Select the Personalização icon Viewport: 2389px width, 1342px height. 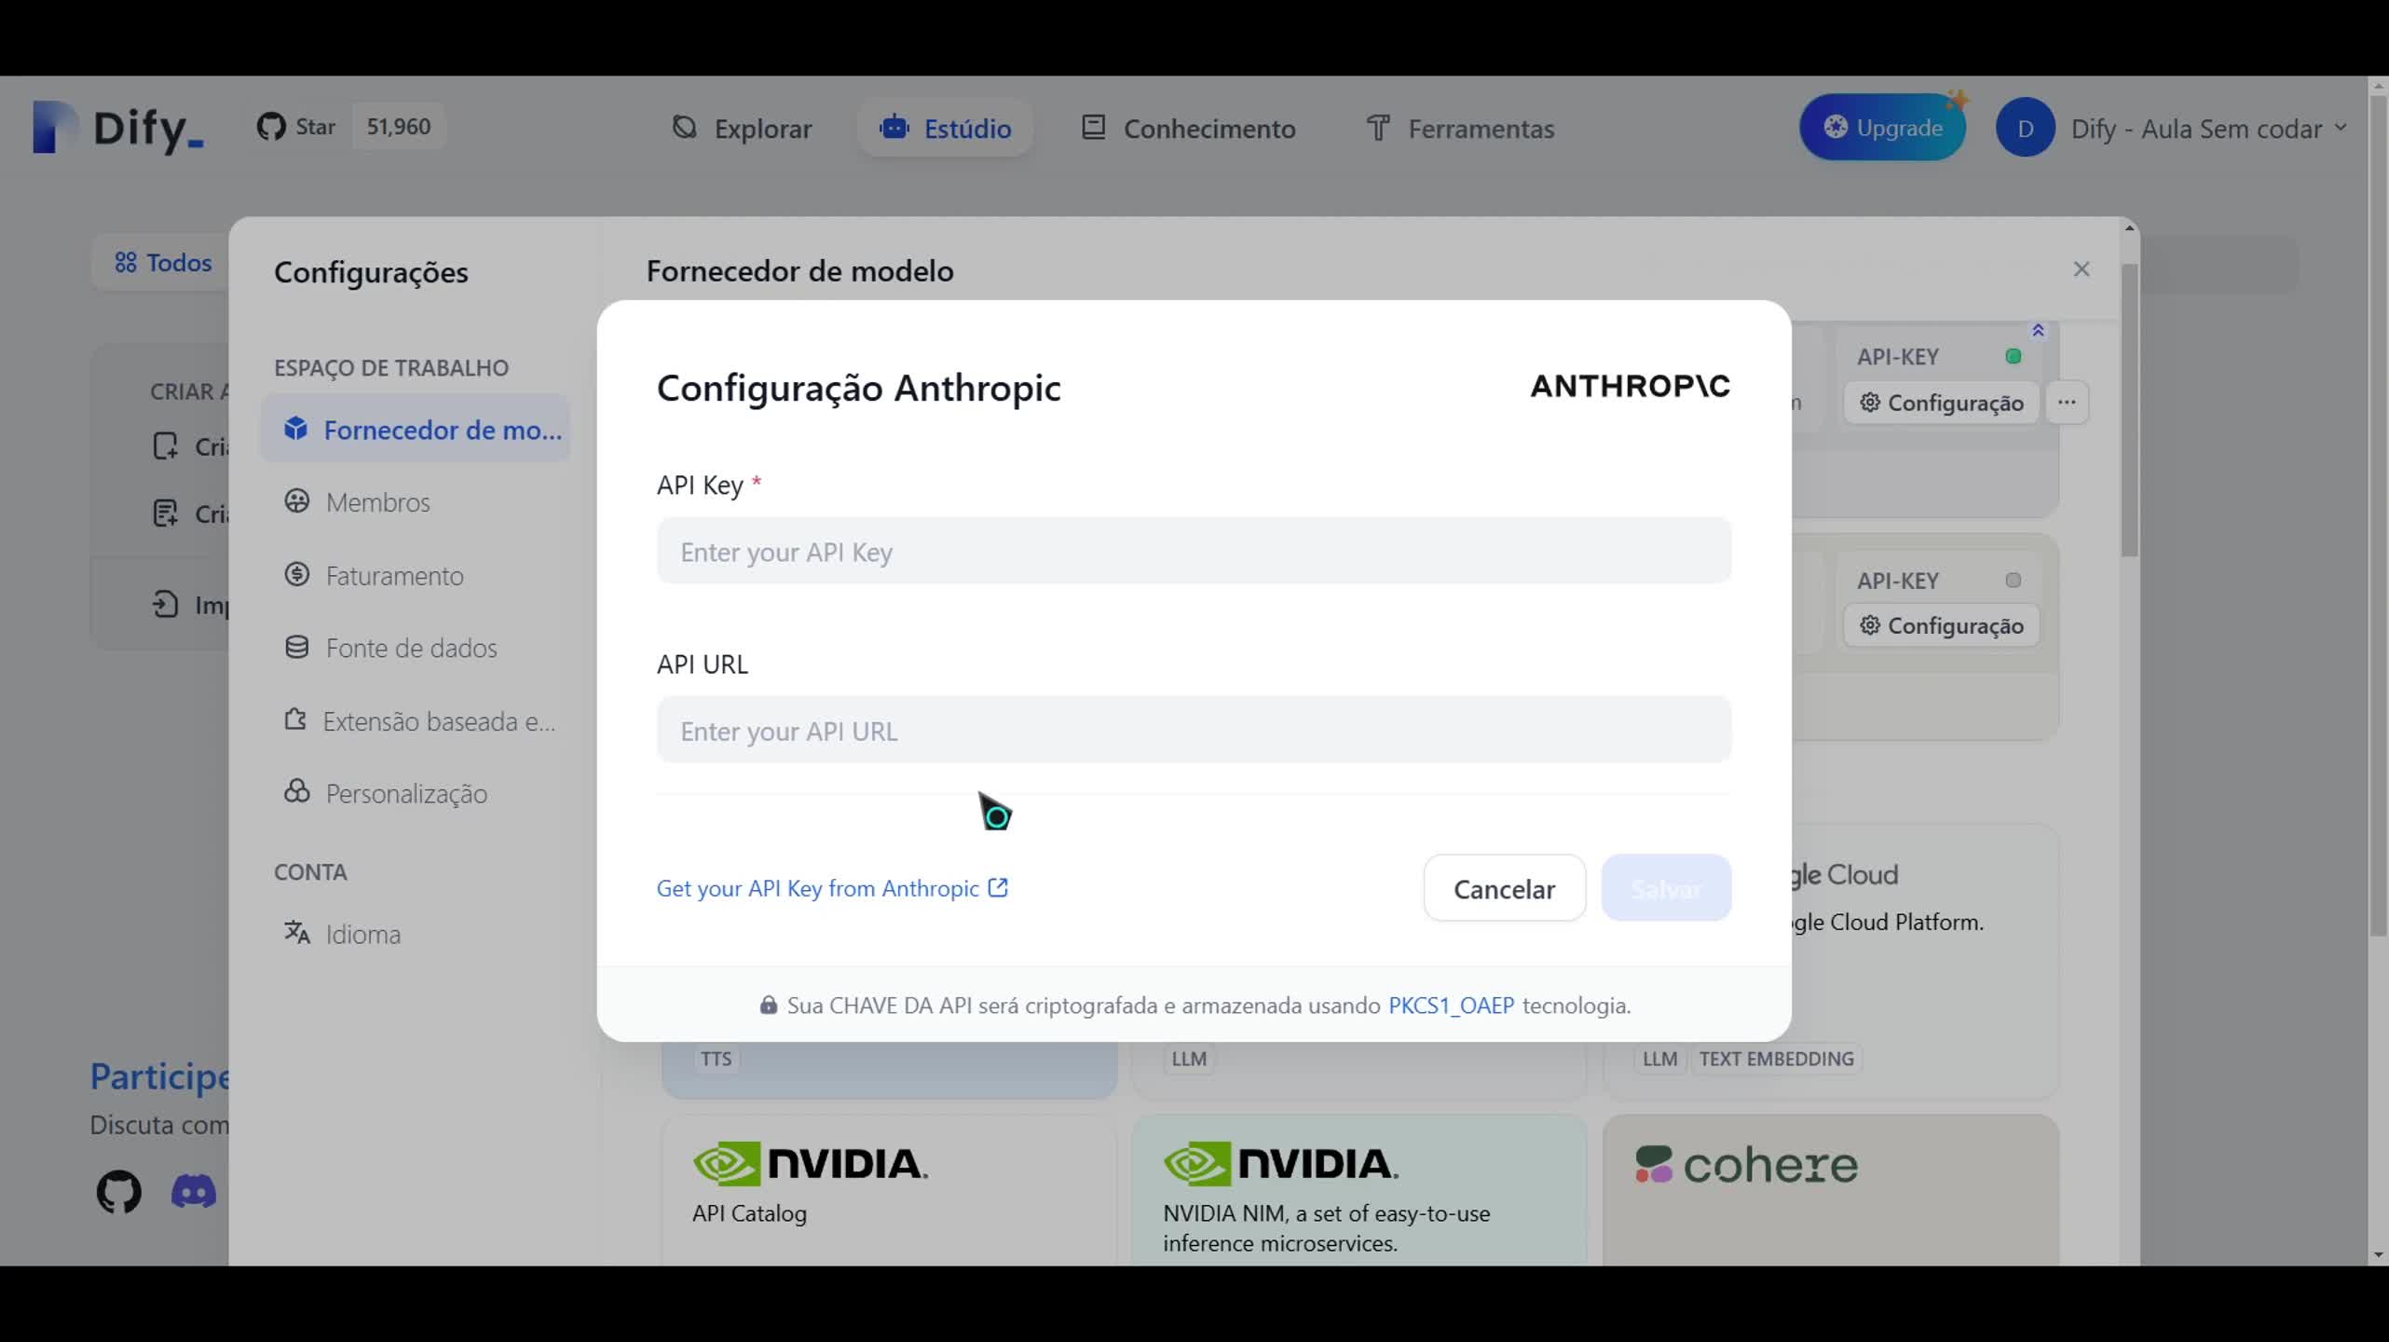(296, 793)
